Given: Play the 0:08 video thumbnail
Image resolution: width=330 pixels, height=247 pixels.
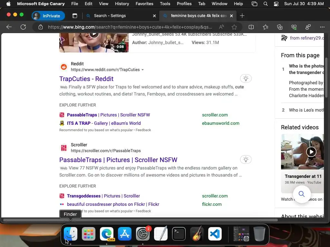Looking at the screenshot, I should pyautogui.click(x=94, y=43).
